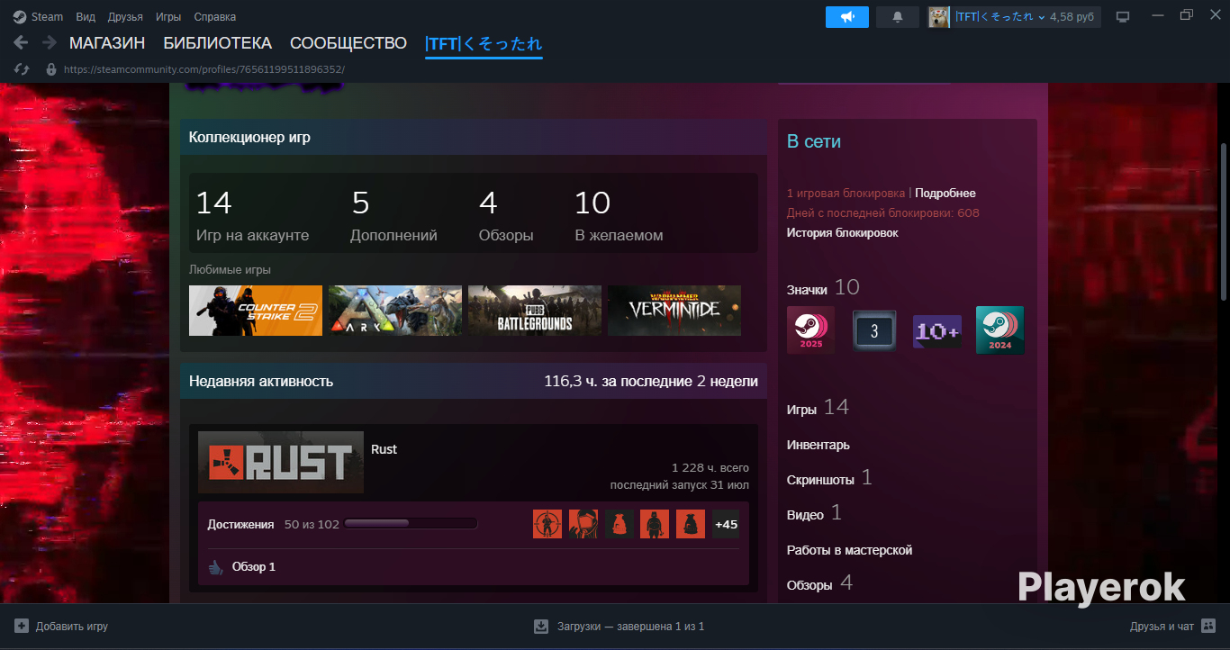Viewport: 1230px width, 650px height.
Task: Open Инвентарь in the sidebar
Action: point(818,445)
